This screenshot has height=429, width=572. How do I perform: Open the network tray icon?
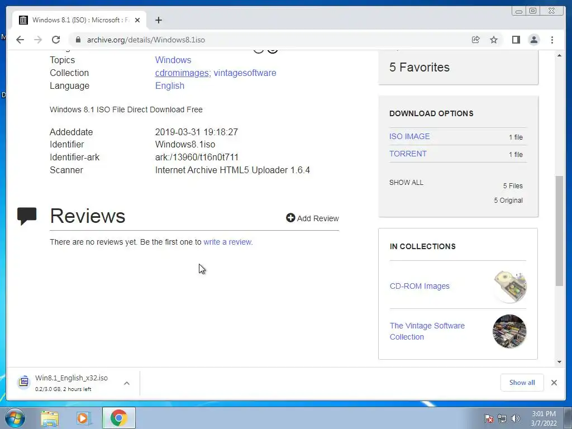point(502,418)
